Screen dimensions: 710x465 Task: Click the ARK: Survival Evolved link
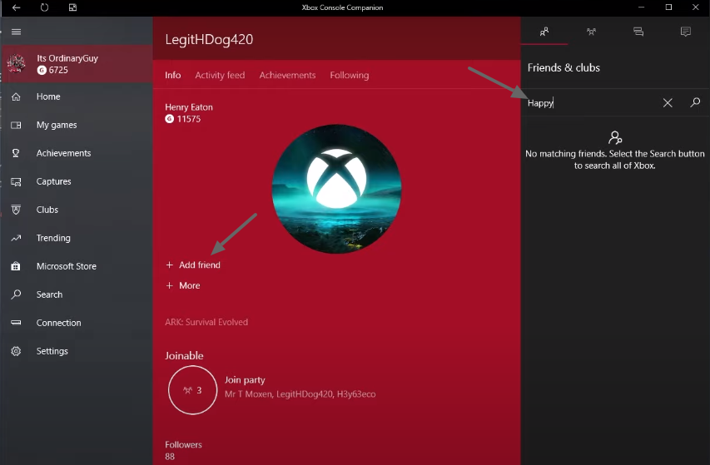[x=206, y=322]
